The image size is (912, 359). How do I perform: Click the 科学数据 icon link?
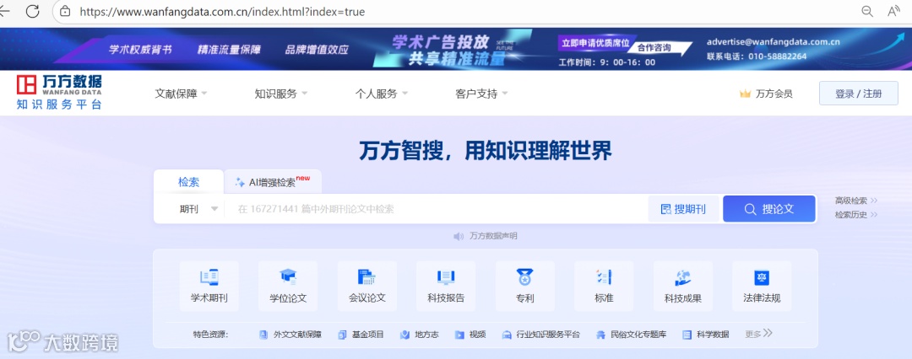pyautogui.click(x=687, y=335)
